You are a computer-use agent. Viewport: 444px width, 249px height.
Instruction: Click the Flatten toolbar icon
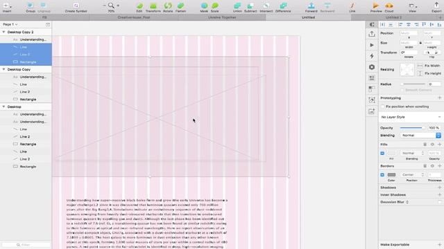[180, 6]
